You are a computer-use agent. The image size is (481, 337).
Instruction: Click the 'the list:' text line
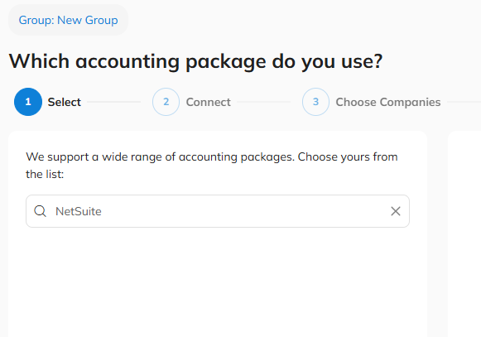click(45, 175)
